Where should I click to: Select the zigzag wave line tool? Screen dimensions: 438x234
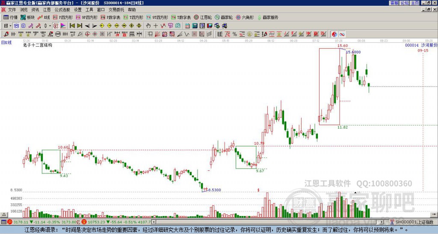(x=187, y=34)
